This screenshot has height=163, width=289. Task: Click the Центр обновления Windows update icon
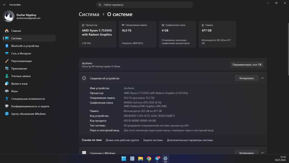coord(7,114)
